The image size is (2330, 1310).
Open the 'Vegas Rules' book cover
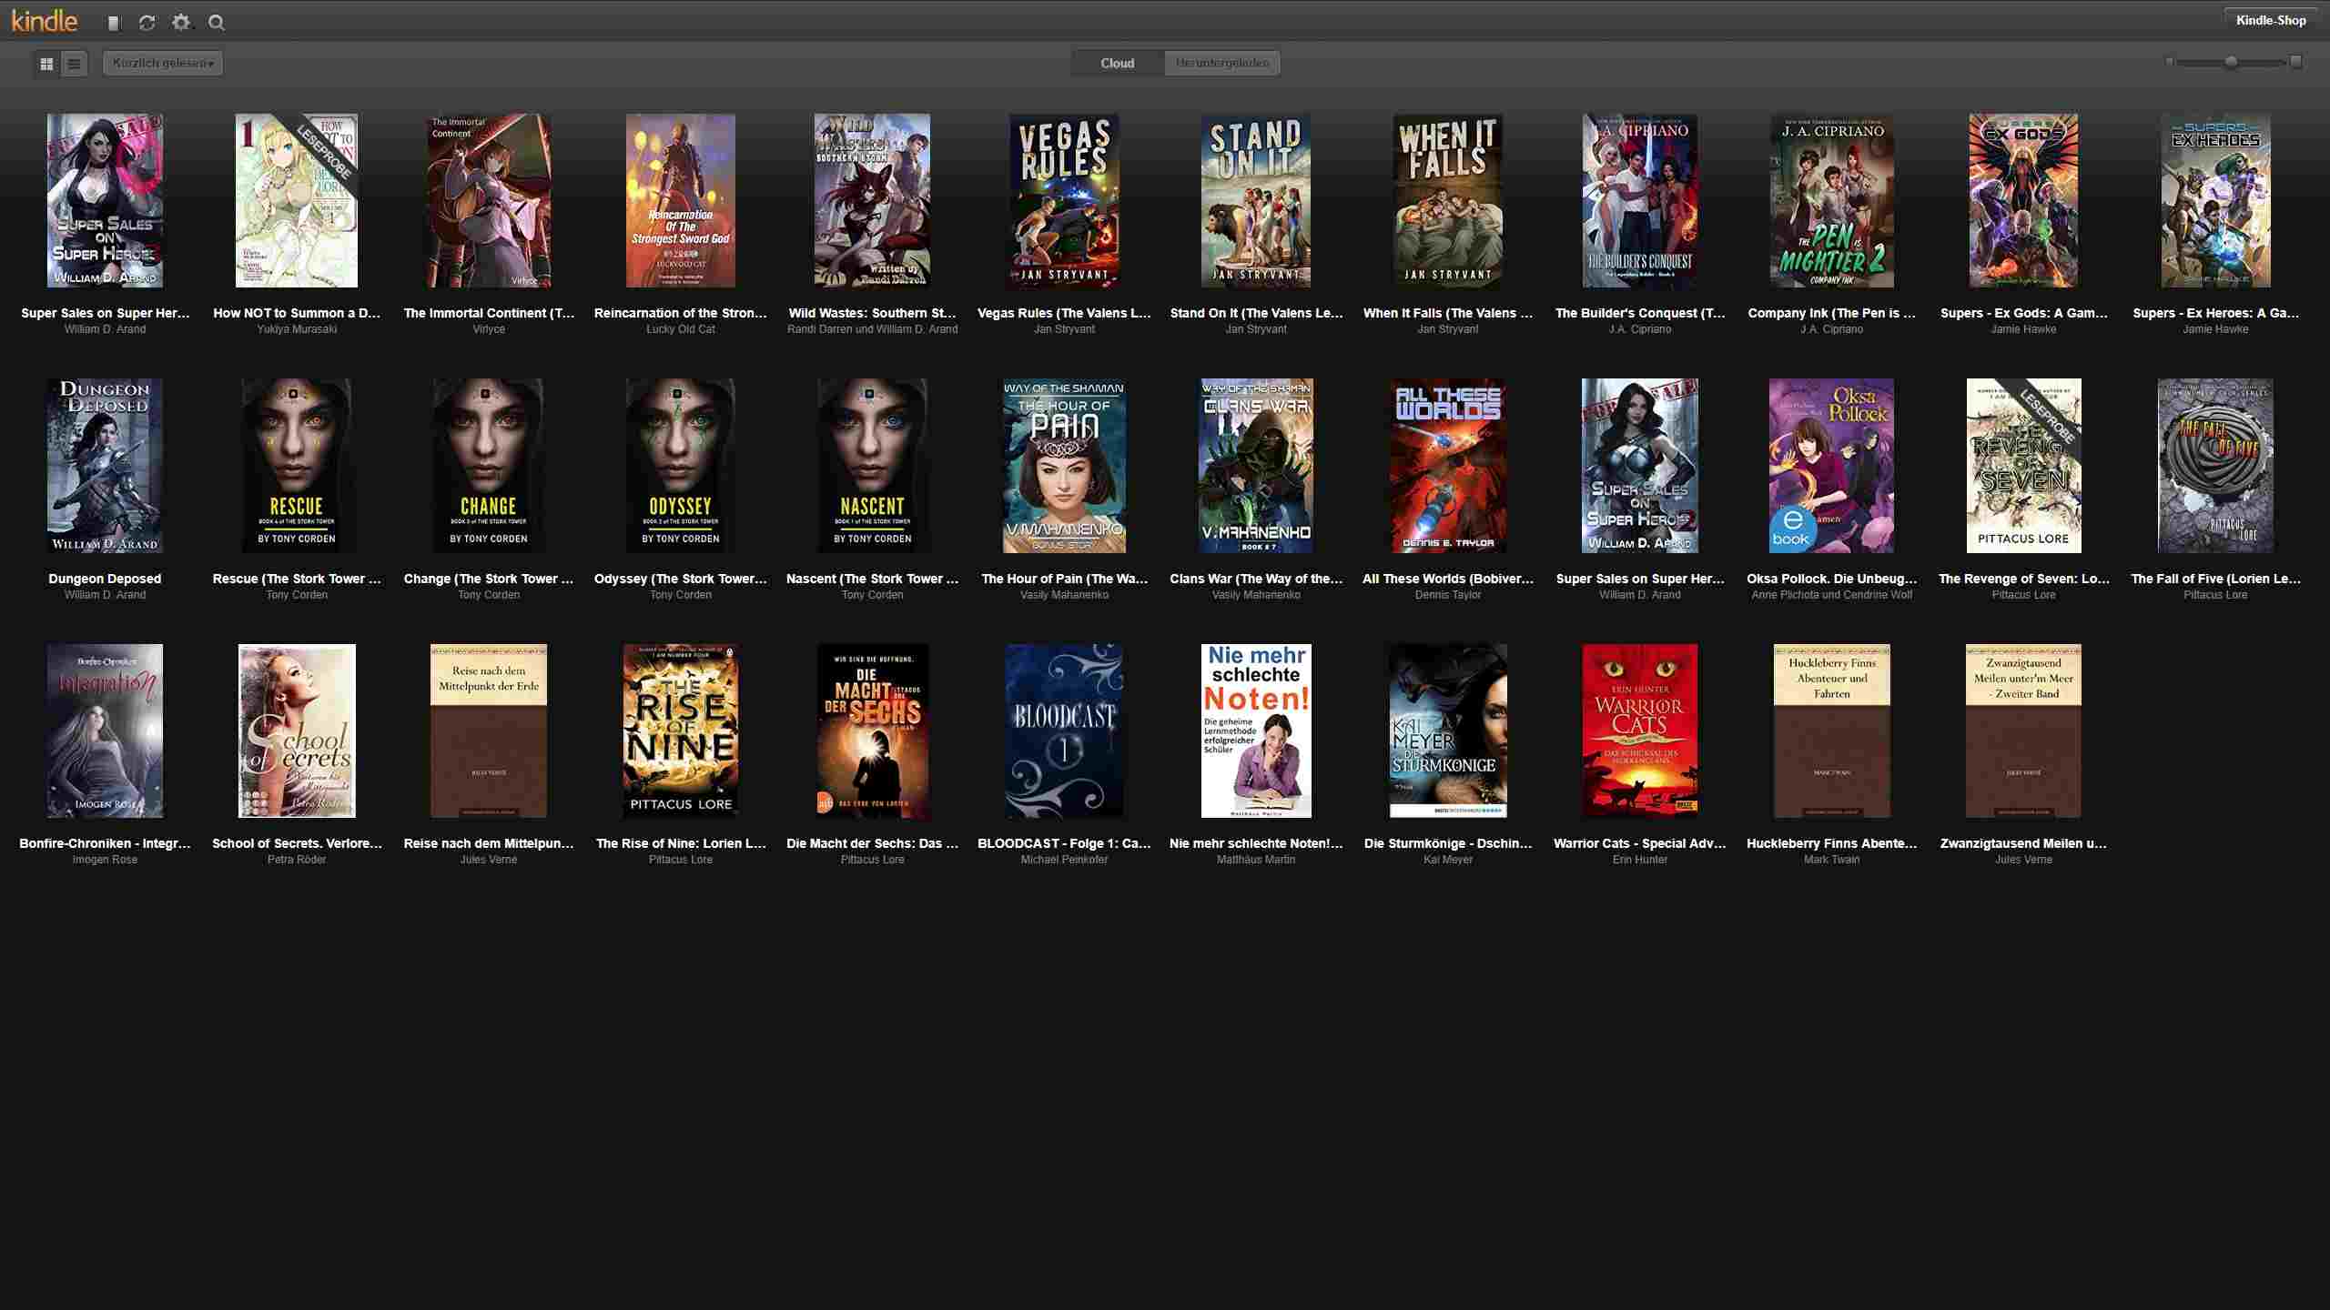[x=1064, y=200]
